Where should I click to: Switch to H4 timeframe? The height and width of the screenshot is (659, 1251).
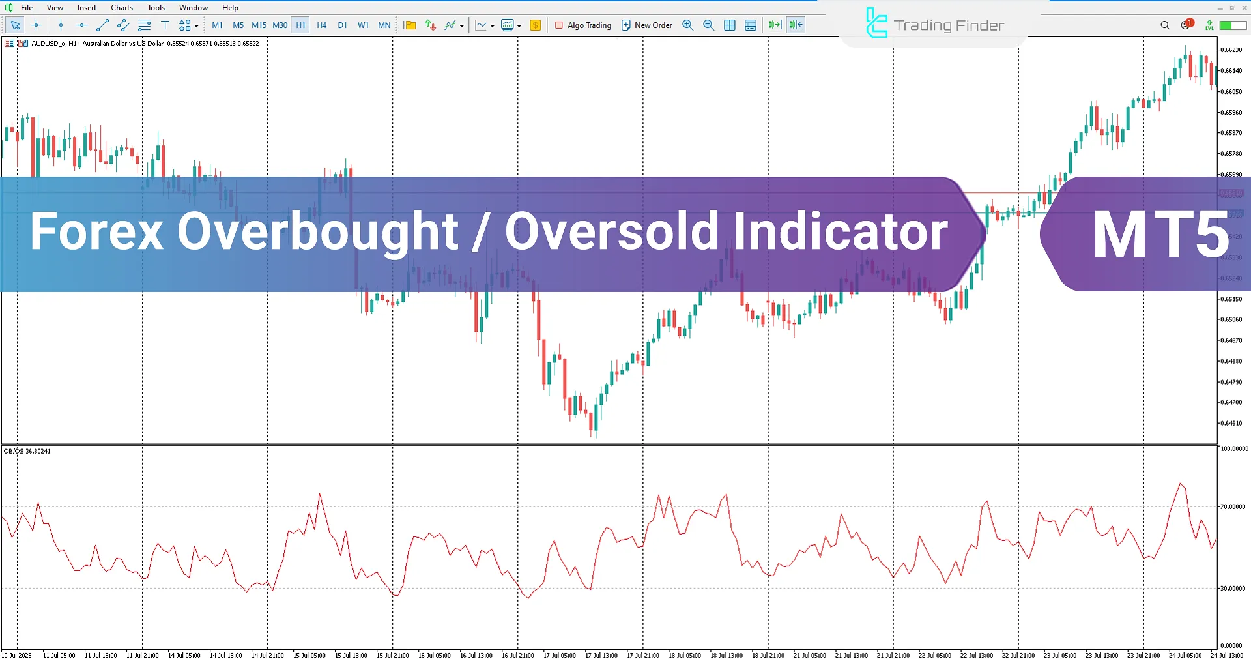tap(322, 25)
